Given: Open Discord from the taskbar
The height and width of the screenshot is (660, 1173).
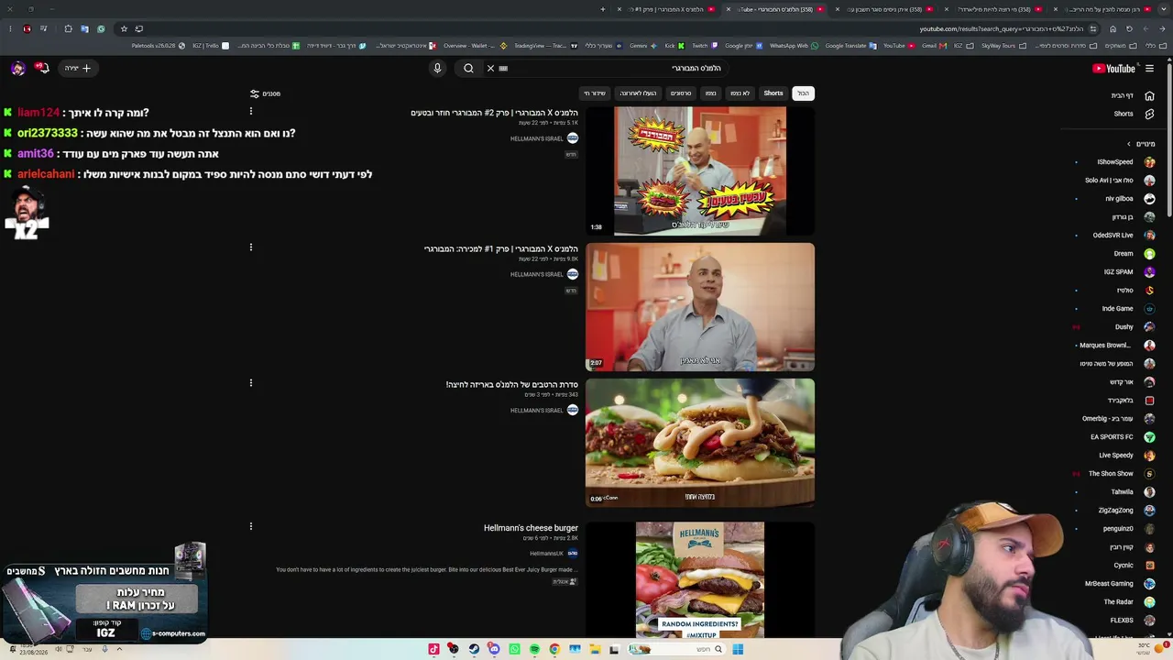Looking at the screenshot, I should click(x=494, y=650).
